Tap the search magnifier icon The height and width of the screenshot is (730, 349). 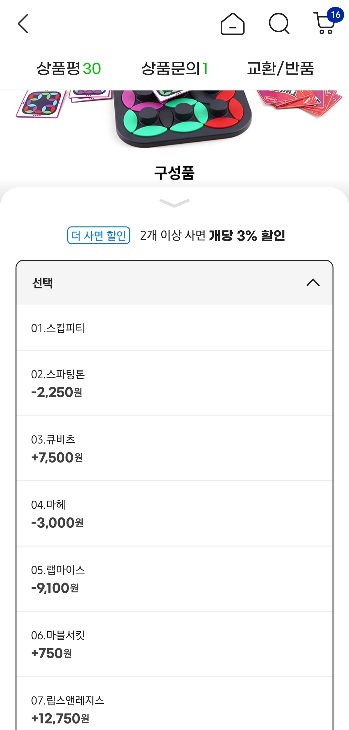tap(279, 24)
